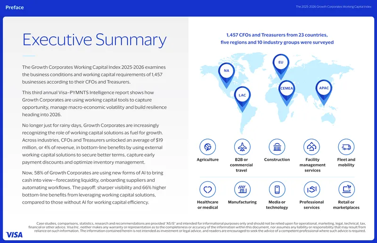Click the Professional services handshake icon
Screen dimensions: 377x243
tap(311, 189)
